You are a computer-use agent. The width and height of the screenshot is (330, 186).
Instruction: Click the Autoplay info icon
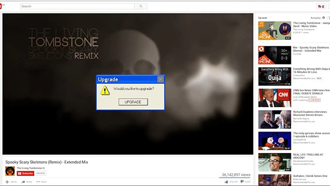pyautogui.click(x=324, y=18)
